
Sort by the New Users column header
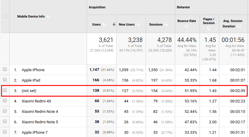pyautogui.click(x=127, y=24)
